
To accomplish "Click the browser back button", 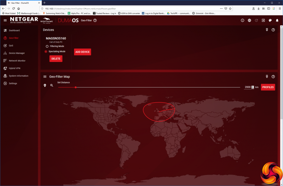I will (3, 9).
